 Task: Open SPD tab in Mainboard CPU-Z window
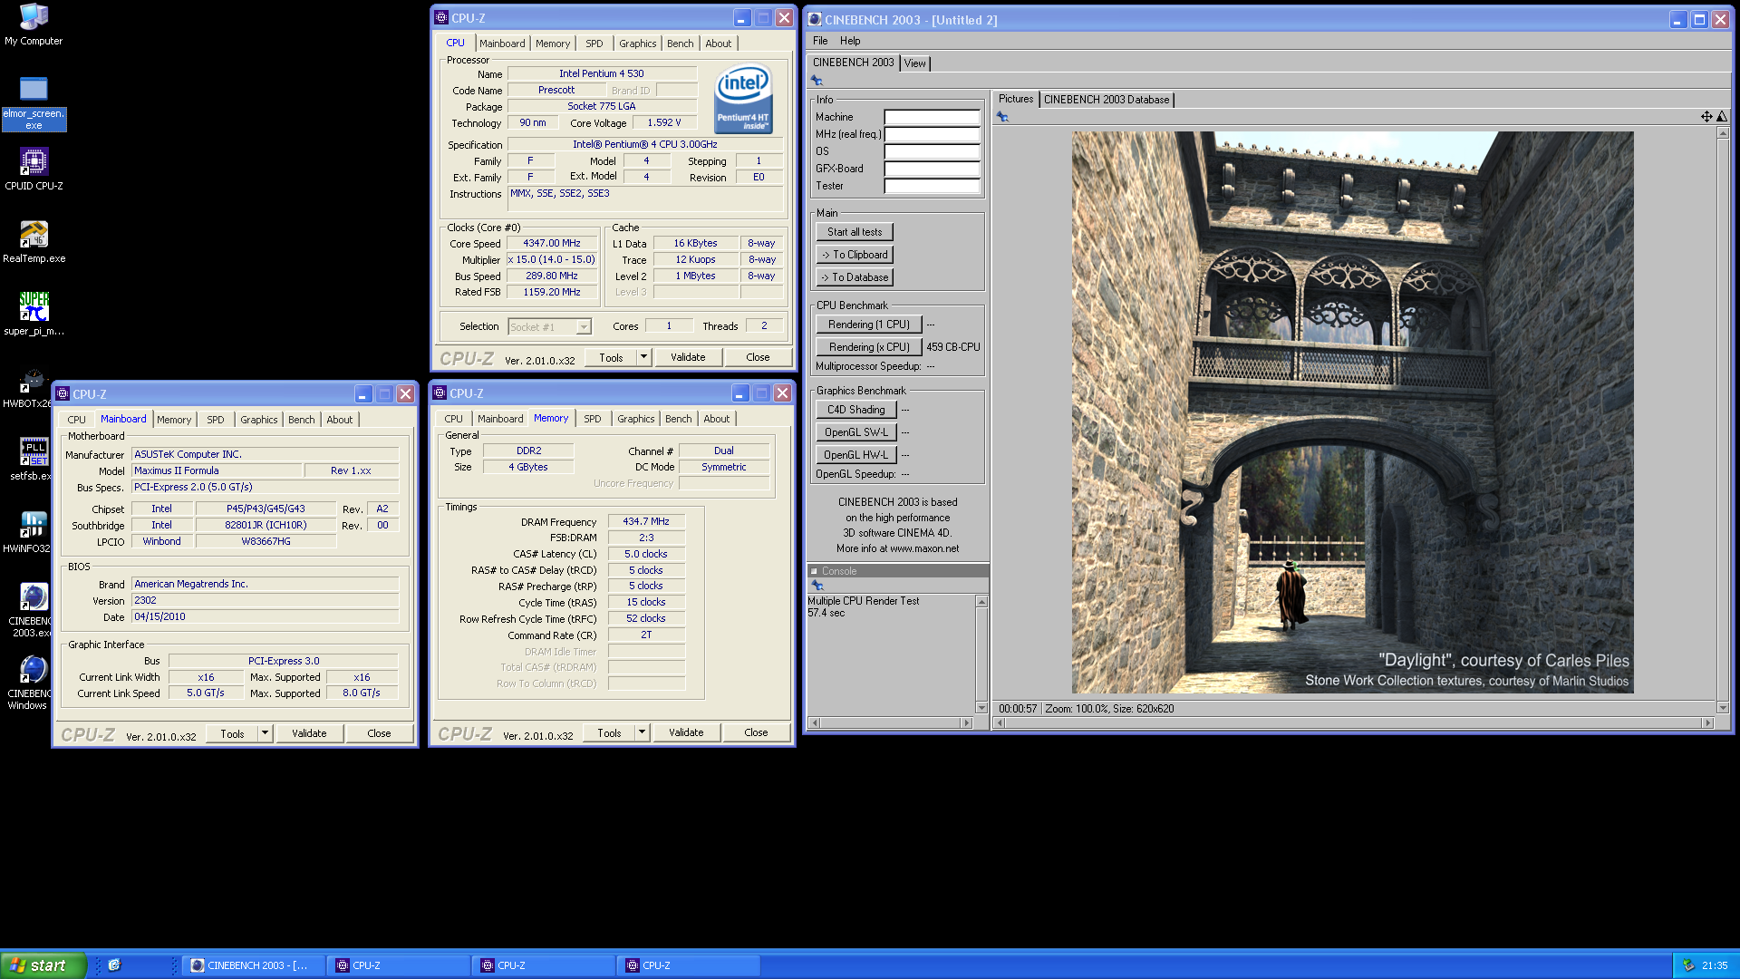coord(216,420)
